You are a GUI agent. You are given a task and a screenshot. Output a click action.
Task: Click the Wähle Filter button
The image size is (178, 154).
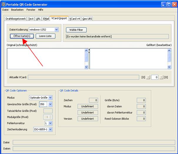[x=76, y=30]
